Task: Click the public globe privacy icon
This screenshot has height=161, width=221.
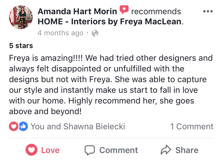Action: click(95, 33)
